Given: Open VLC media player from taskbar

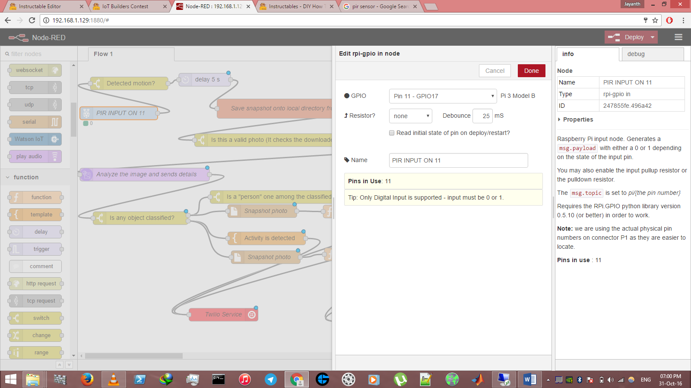Looking at the screenshot, I should [114, 379].
